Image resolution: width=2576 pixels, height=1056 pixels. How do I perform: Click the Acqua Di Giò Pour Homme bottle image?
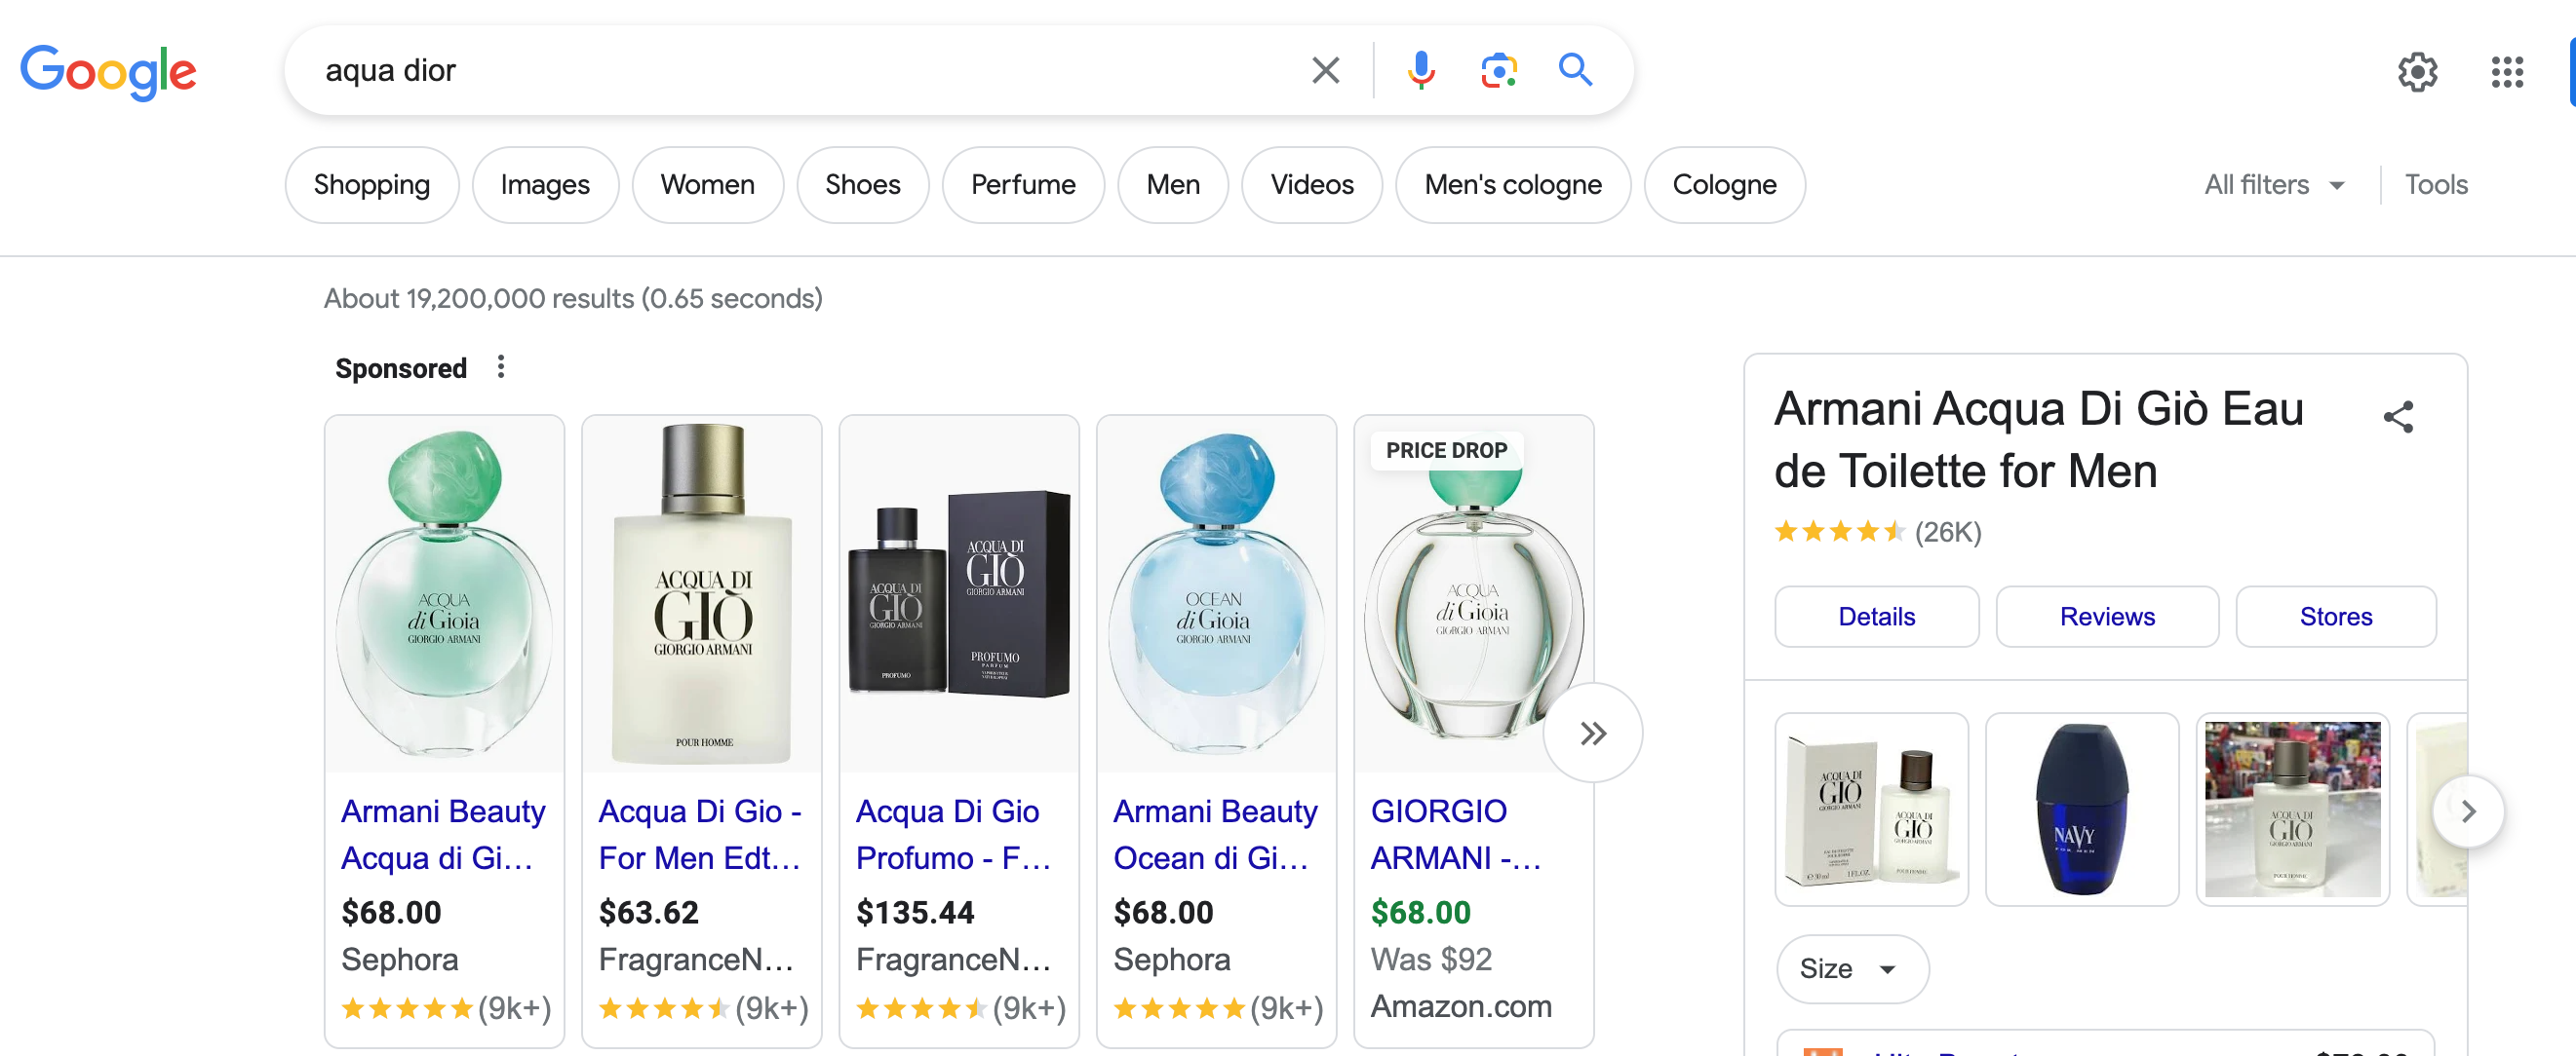(702, 594)
